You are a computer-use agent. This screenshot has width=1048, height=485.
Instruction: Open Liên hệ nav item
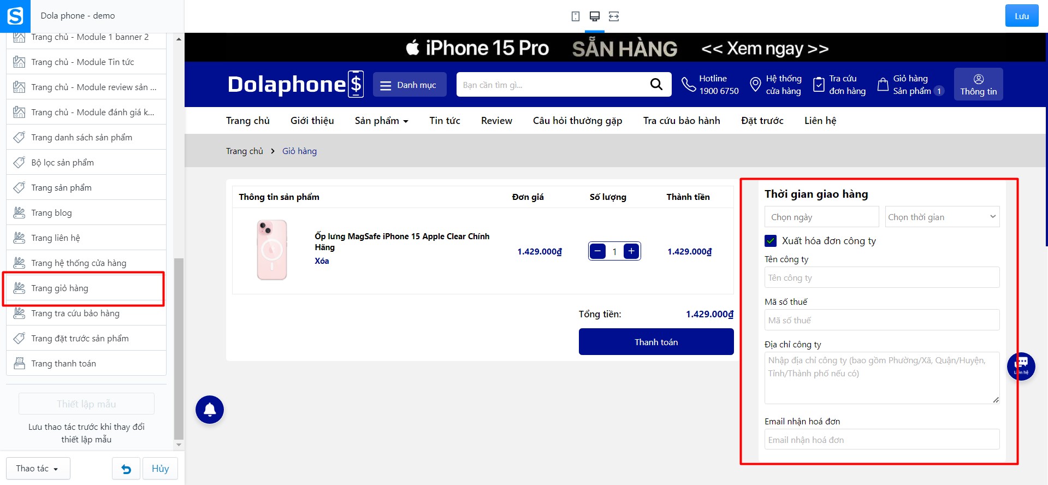820,121
